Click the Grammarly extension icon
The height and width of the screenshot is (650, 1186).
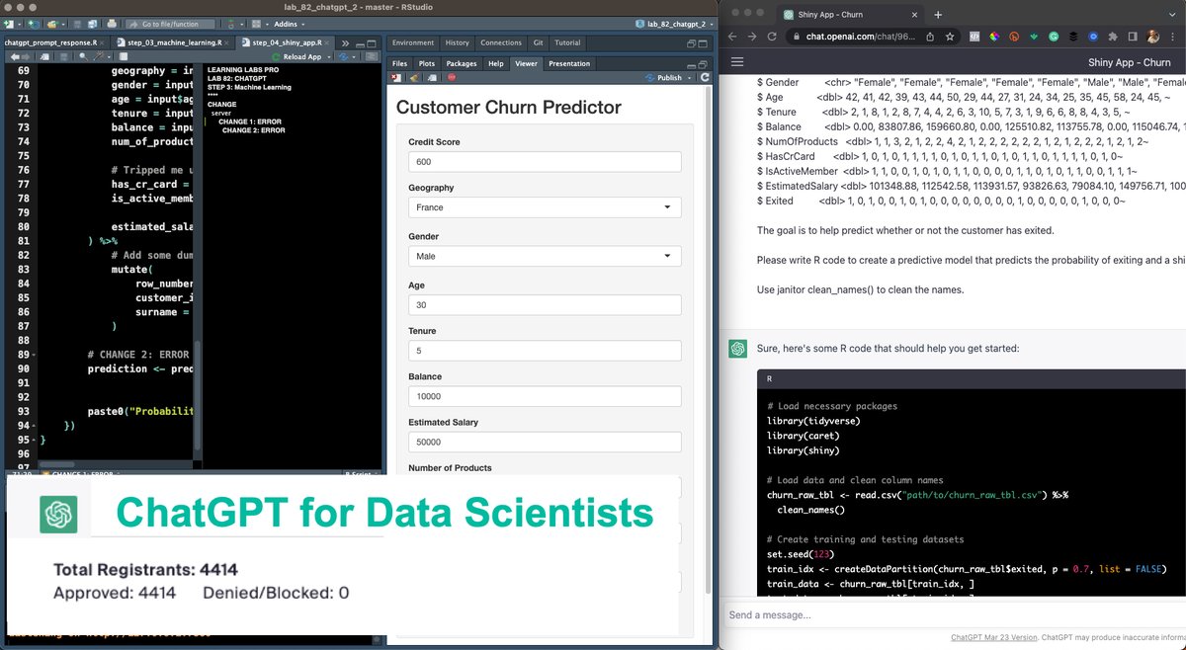pyautogui.click(x=1054, y=37)
